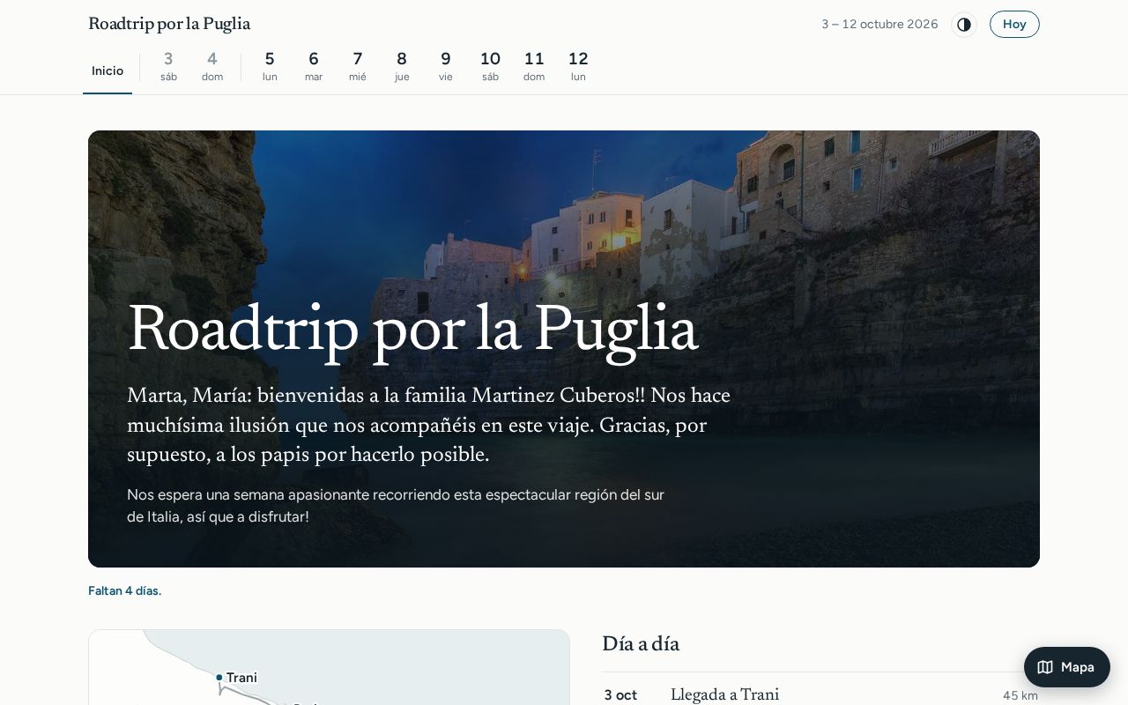Click the welcome paragraph starting 'Marta, María'
1128x705 pixels.
(x=429, y=426)
